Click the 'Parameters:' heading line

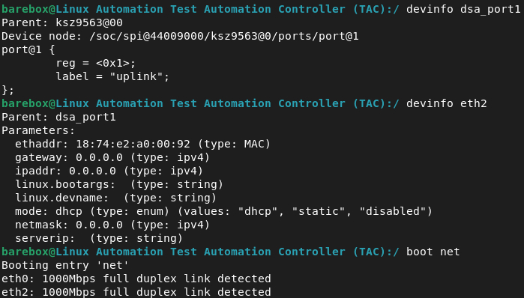pos(38,130)
